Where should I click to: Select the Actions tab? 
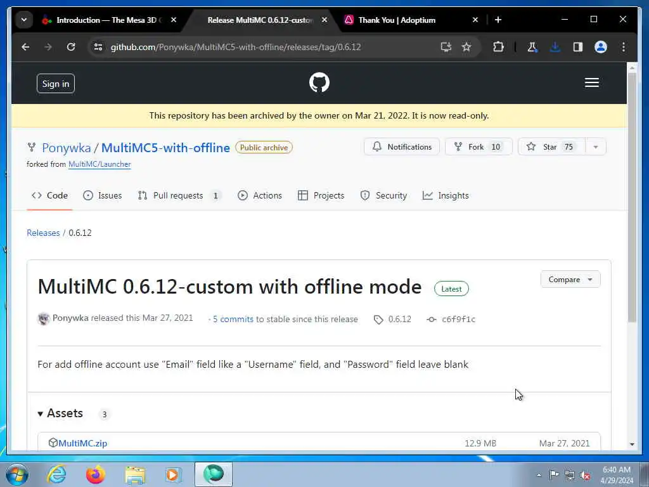pyautogui.click(x=260, y=195)
